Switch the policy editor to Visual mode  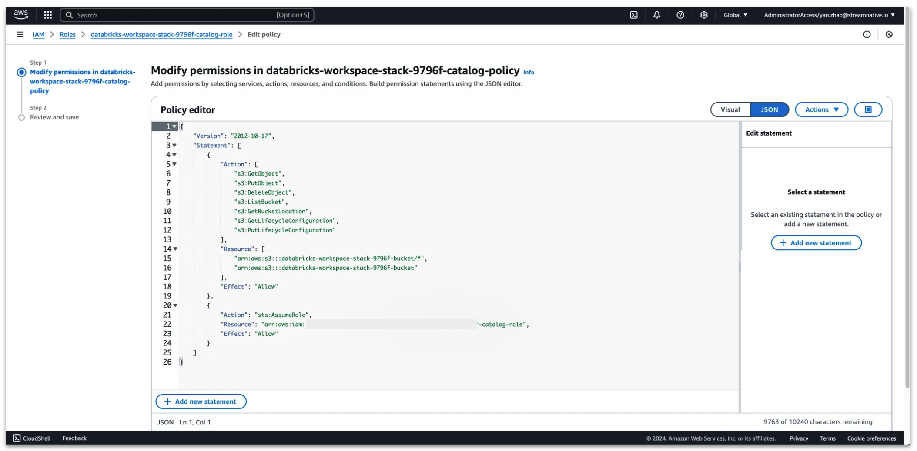[730, 109]
